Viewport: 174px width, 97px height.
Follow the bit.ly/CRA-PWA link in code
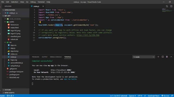(88, 35)
